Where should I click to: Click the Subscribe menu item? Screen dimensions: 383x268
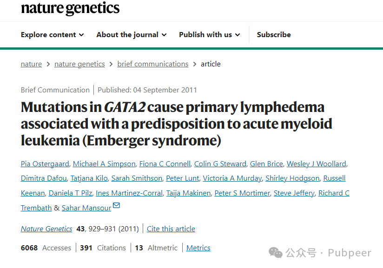274,35
